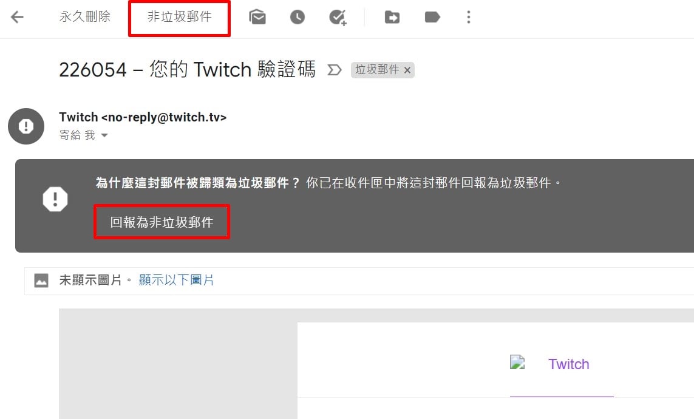Click 永久刪除 to delete forever
The width and height of the screenshot is (694, 419).
point(84,17)
